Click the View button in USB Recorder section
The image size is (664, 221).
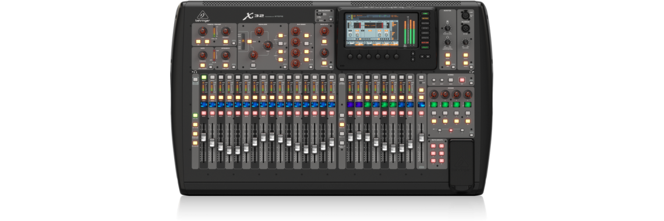coord(331,19)
